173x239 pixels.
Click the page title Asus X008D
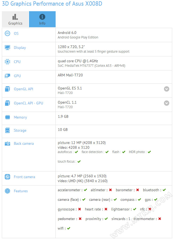87,4
